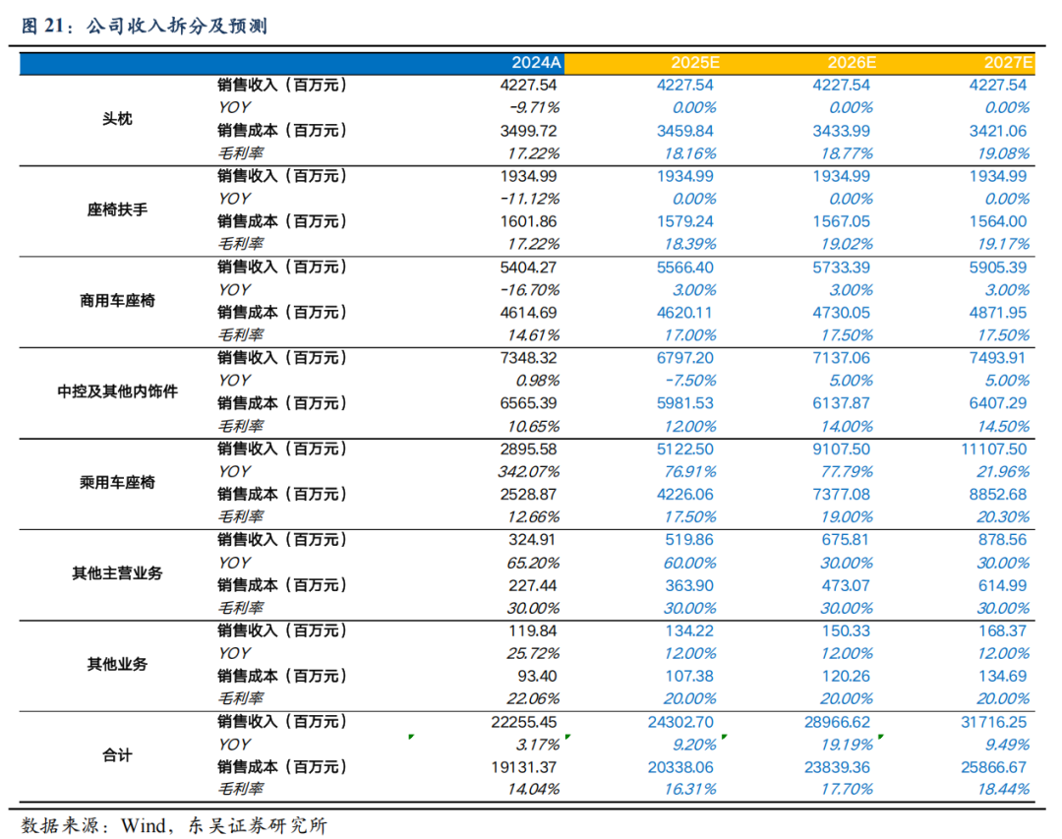This screenshot has width=1062, height=839.
Task: Click the 合计 2027E revenue 31716.25
Action: pos(993,722)
